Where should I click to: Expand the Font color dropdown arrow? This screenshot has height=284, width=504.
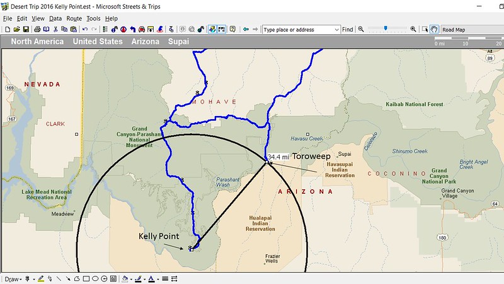click(158, 280)
